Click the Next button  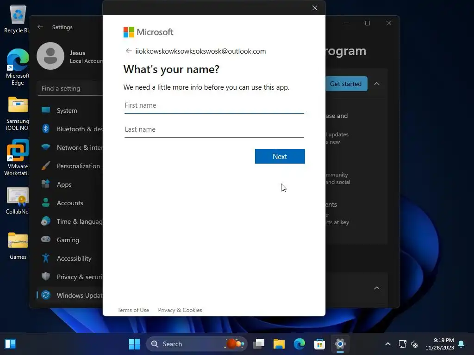pyautogui.click(x=280, y=156)
